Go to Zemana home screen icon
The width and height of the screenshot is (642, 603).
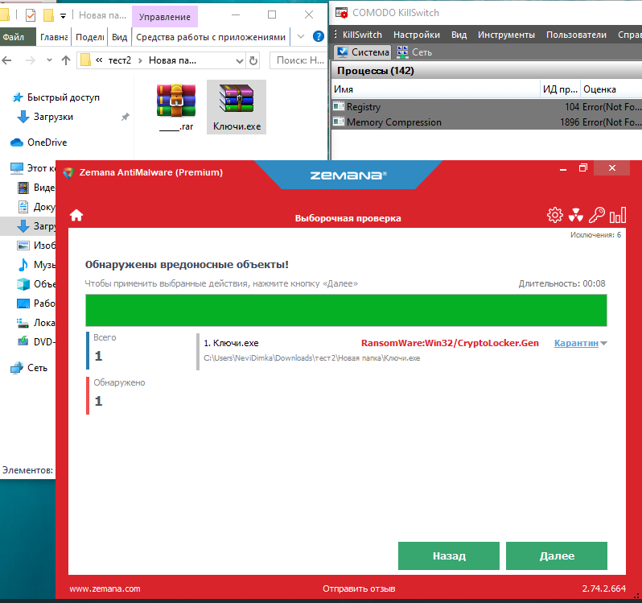click(x=76, y=215)
